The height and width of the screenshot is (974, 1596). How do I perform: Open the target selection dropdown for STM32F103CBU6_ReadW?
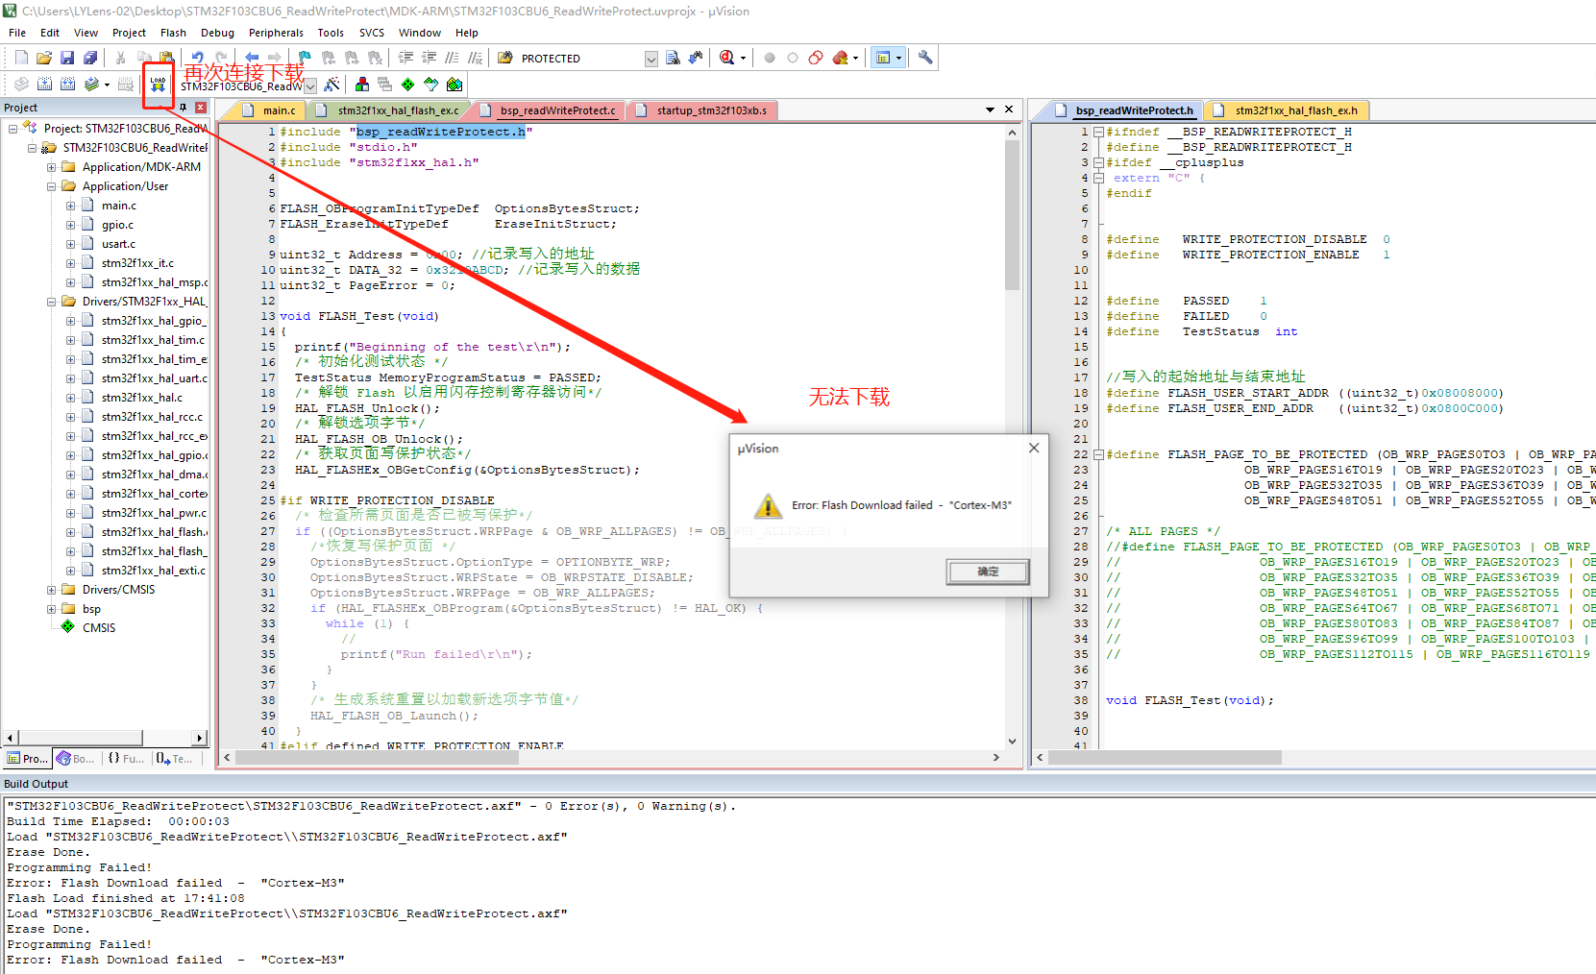(309, 85)
